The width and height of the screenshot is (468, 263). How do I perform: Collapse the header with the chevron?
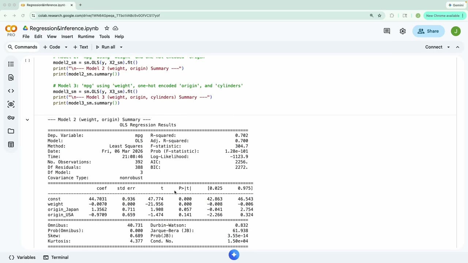pyautogui.click(x=457, y=47)
